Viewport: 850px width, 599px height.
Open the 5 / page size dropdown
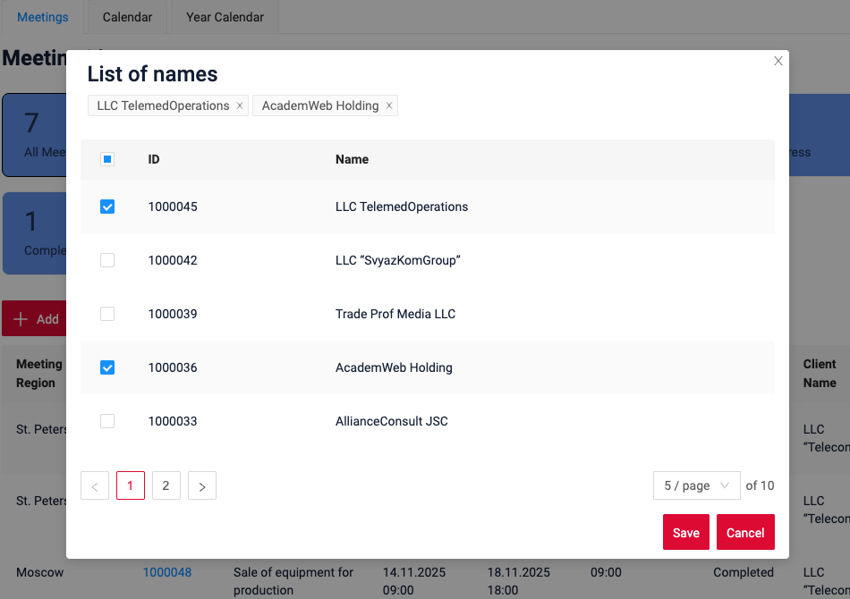click(696, 485)
